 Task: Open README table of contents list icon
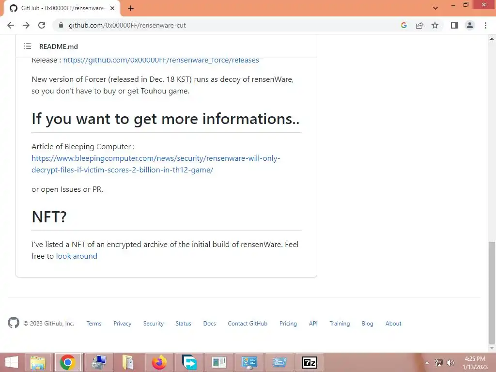point(28,46)
